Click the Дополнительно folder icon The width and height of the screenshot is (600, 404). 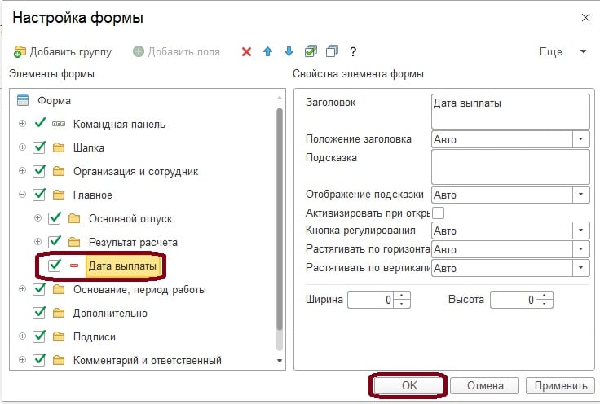coord(59,314)
